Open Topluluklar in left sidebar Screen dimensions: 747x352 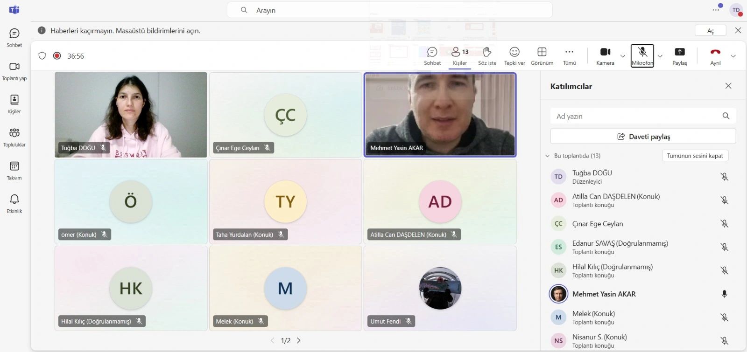pos(14,137)
